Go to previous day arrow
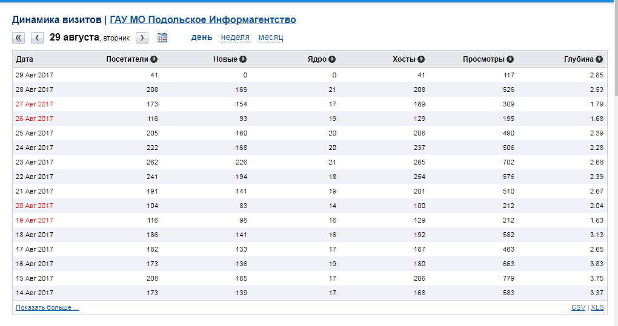 tap(38, 37)
